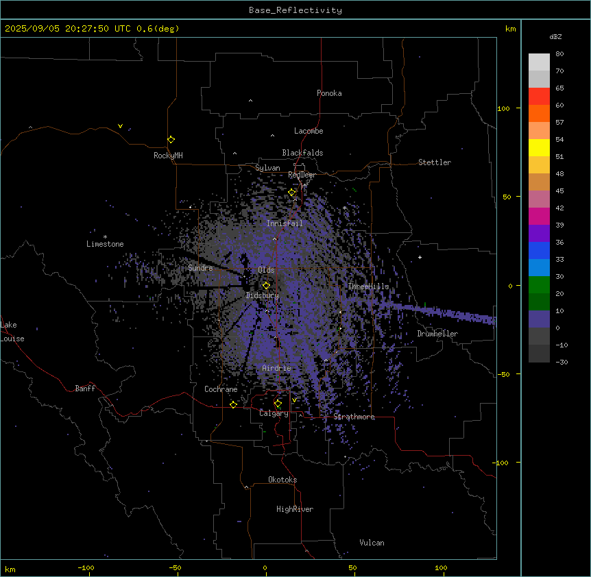Click the blue 33-36 dBZ legend swatch
This screenshot has width=591, height=577.
(539, 251)
